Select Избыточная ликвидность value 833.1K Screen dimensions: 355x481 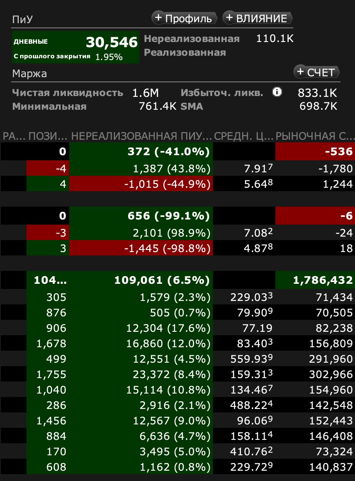tap(317, 93)
